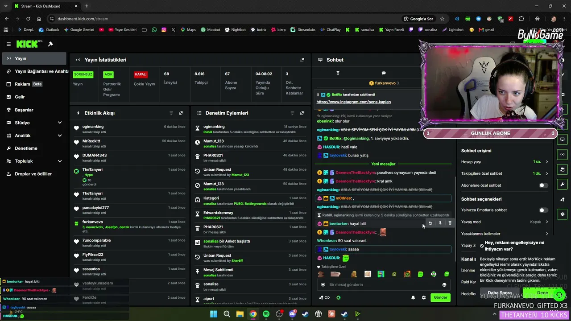
Task: Click the green Kick icon below message box
Action: (x=339, y=298)
